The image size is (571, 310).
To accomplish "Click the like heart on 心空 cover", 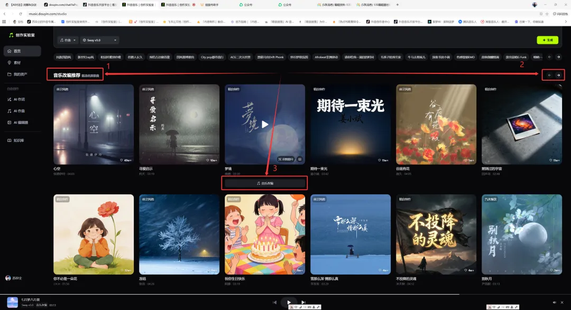I will 122,160.
